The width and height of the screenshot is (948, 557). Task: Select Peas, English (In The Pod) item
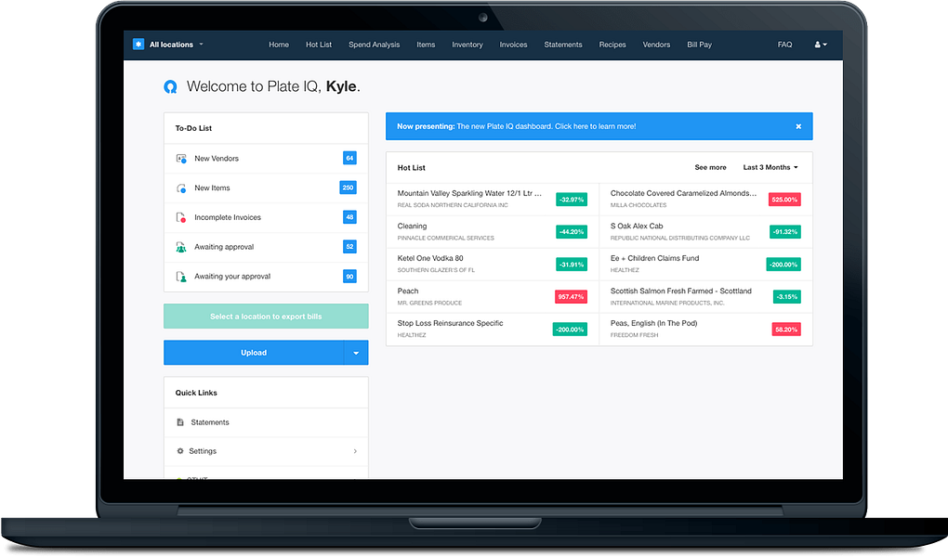[705, 330]
